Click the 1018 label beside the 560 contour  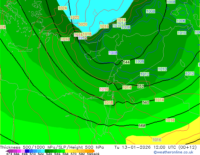click(109, 102)
